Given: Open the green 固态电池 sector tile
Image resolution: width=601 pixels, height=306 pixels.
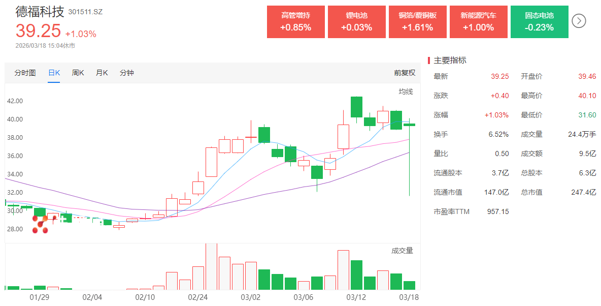Looking at the screenshot, I should pyautogui.click(x=539, y=22).
